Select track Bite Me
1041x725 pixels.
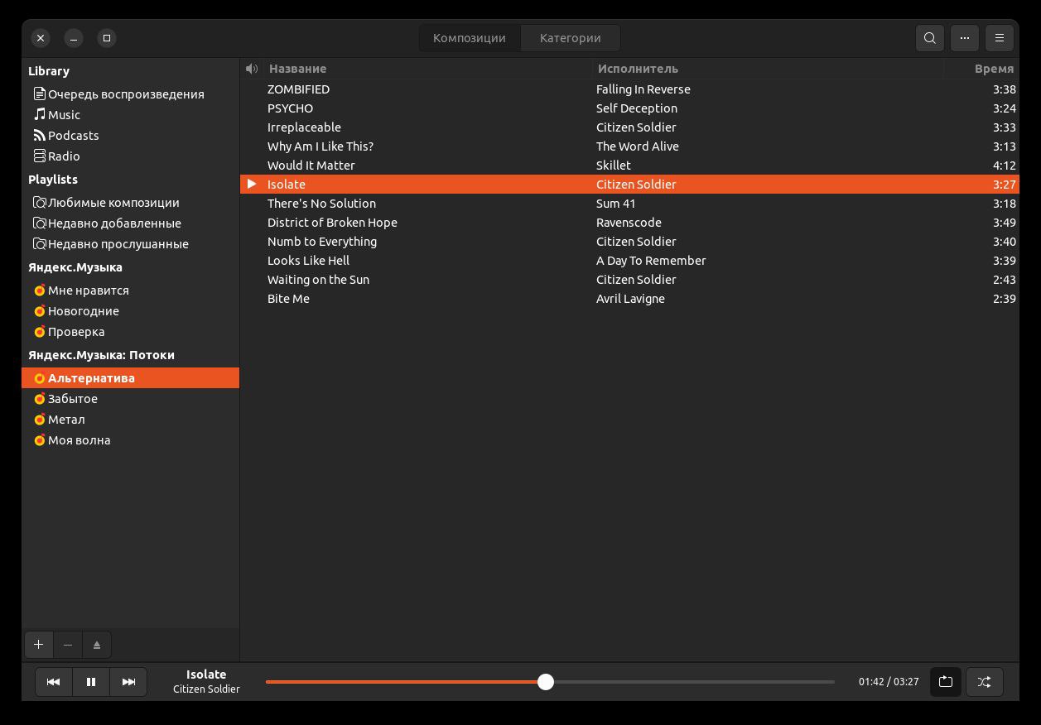pyautogui.click(x=629, y=299)
